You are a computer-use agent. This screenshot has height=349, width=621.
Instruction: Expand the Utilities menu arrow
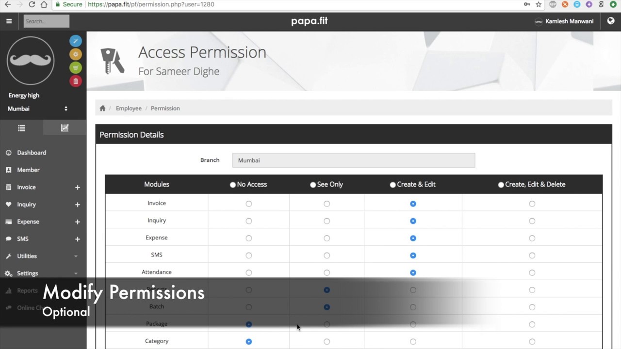pyautogui.click(x=76, y=256)
